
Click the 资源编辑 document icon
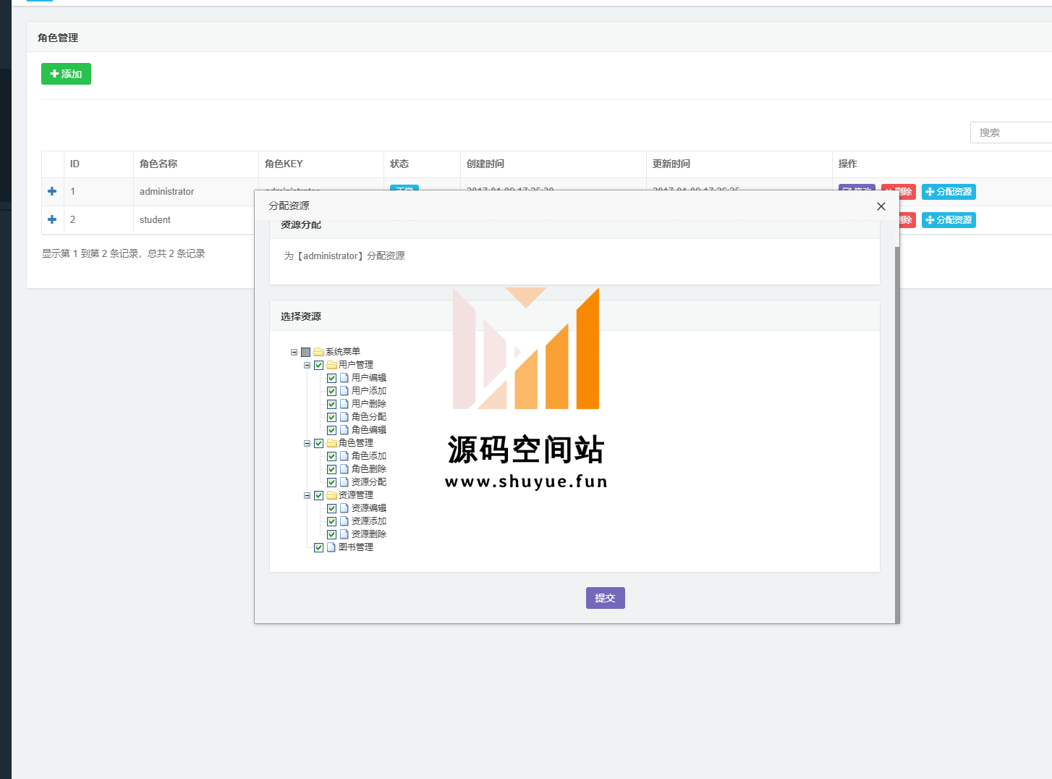click(x=344, y=508)
